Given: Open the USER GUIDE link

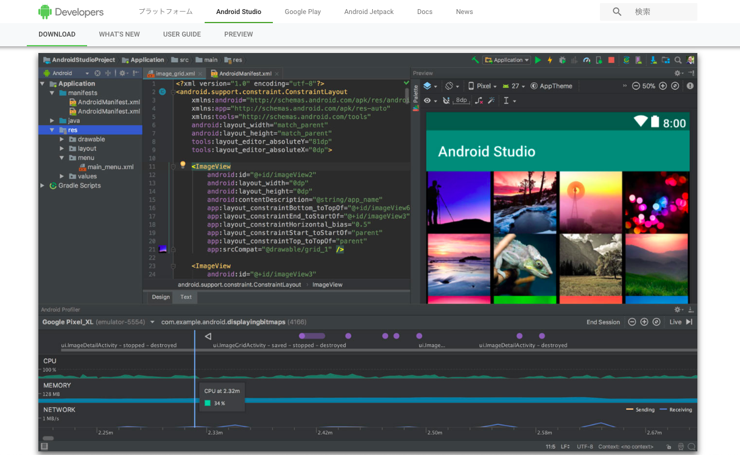Looking at the screenshot, I should point(182,34).
